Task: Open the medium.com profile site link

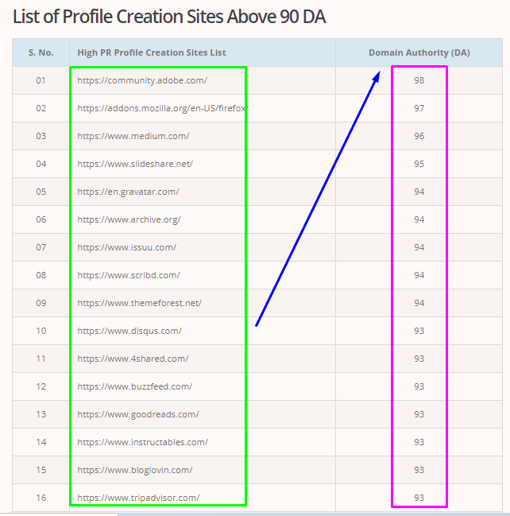Action: coord(133,136)
